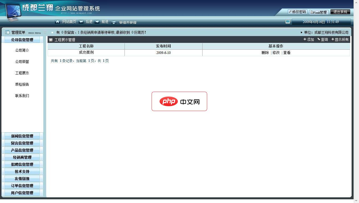
Task: Expand the 新闻信息管理 menu section
Action: pos(22,136)
